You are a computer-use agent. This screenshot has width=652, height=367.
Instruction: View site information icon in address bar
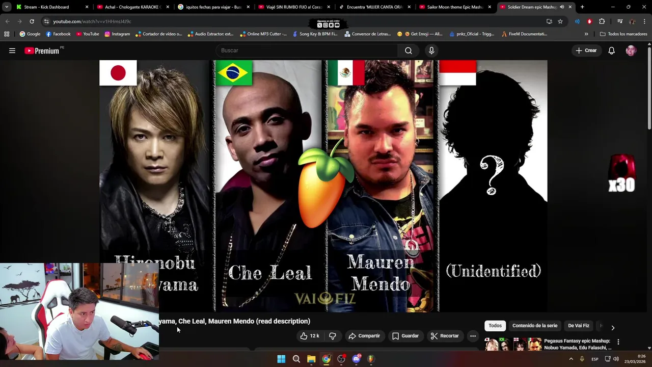pos(46,21)
